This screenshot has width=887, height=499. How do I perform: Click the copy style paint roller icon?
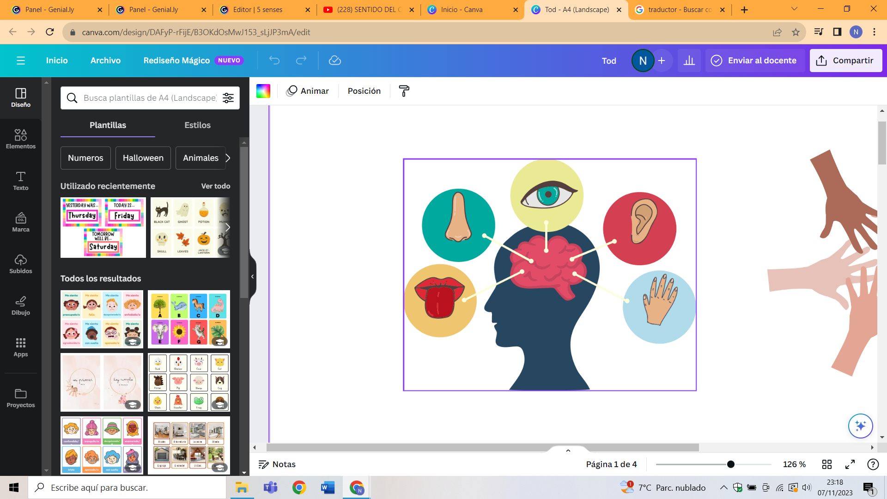pyautogui.click(x=404, y=91)
